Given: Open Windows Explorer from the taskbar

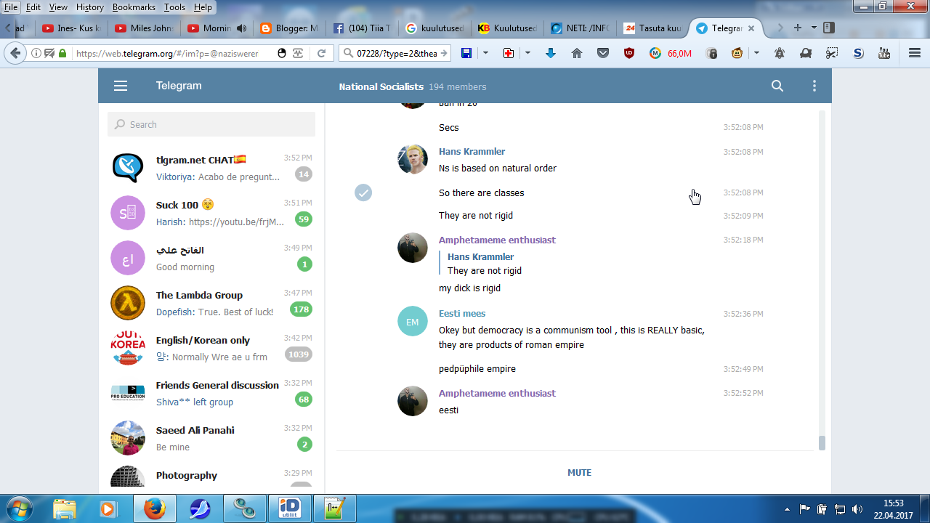Looking at the screenshot, I should (64, 508).
